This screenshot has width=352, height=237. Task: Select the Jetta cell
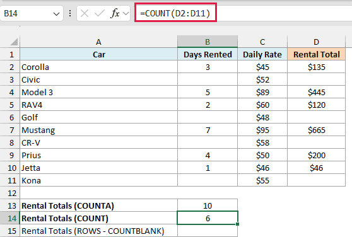[x=98, y=168]
